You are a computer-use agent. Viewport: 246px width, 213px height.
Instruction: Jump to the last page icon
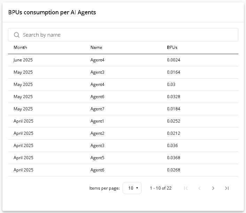[x=227, y=188]
